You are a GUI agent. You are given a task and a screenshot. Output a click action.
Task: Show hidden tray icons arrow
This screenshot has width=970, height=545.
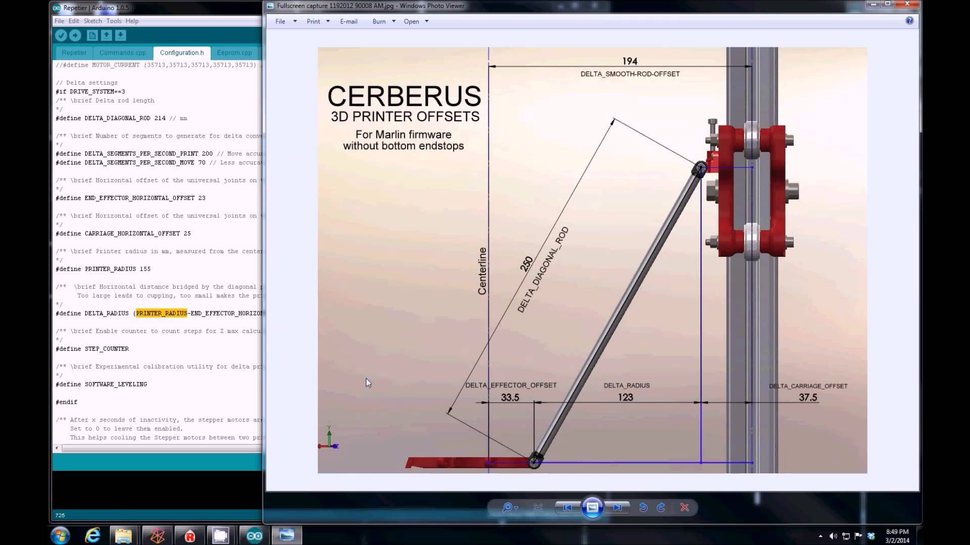pyautogui.click(x=820, y=536)
